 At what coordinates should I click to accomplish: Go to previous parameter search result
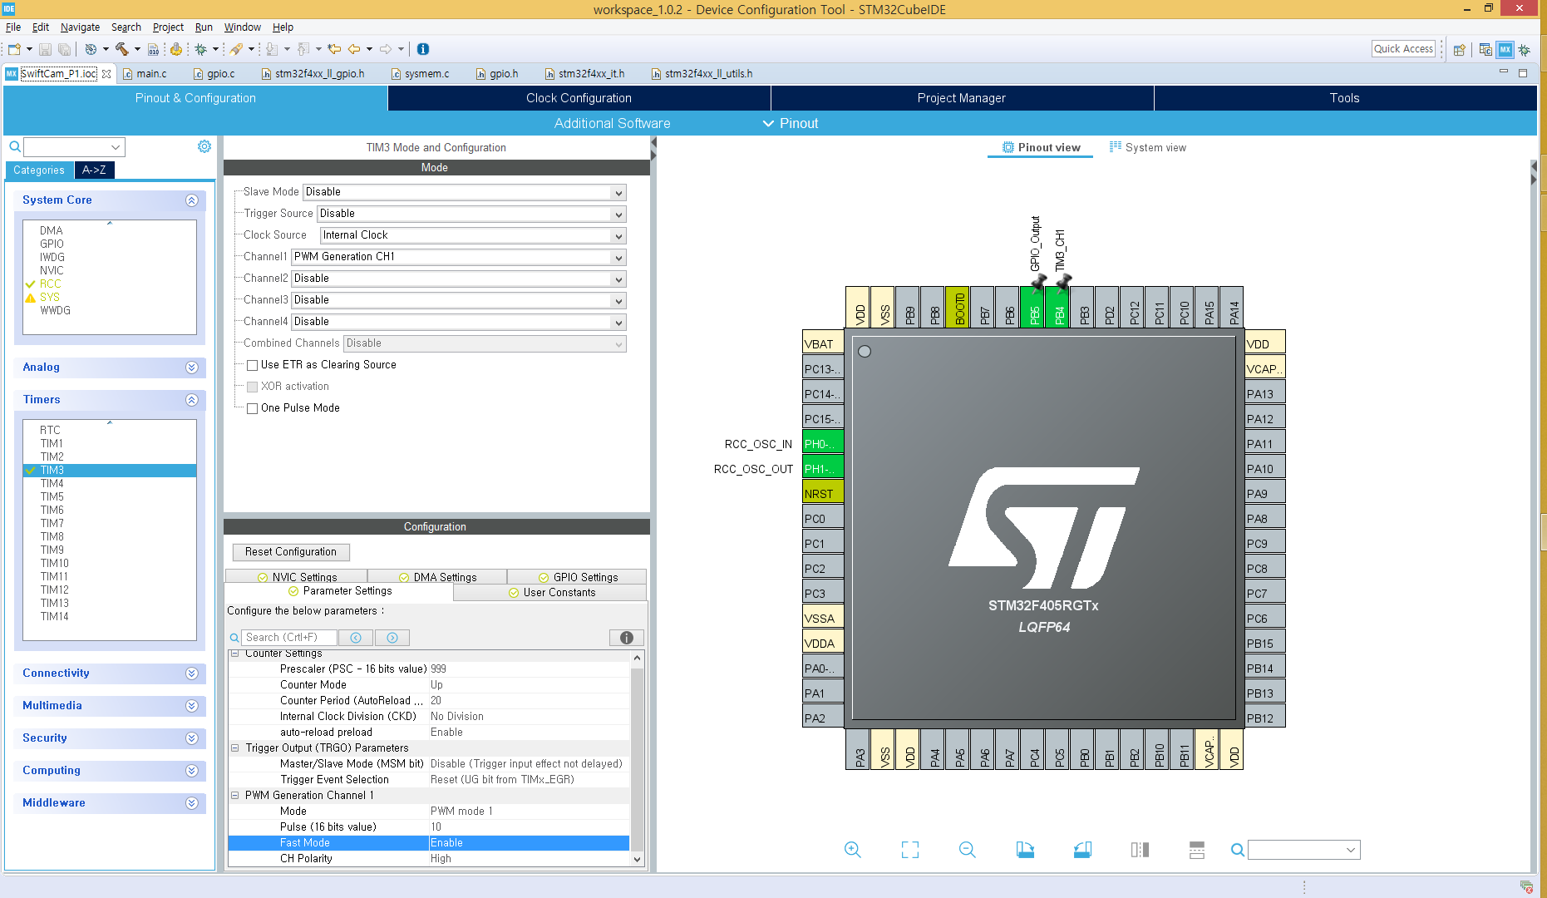click(x=356, y=638)
